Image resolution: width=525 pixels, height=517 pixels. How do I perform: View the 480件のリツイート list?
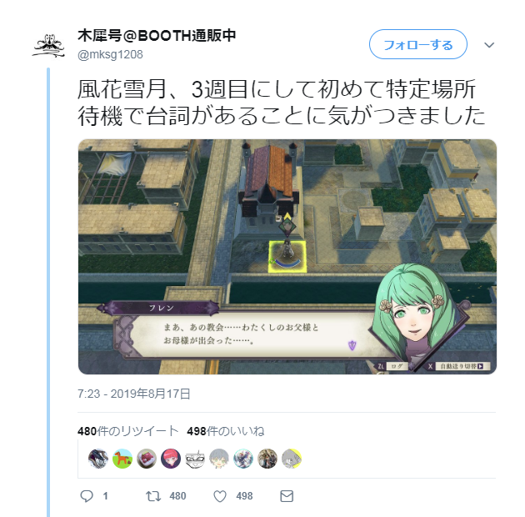(x=127, y=431)
